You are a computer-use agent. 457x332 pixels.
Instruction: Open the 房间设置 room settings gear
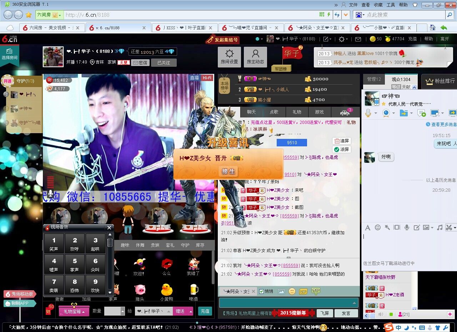tap(229, 57)
